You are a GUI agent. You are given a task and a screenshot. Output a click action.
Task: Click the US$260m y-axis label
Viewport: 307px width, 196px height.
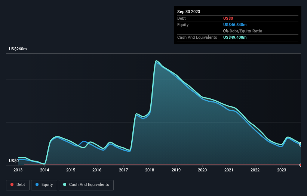18,49
